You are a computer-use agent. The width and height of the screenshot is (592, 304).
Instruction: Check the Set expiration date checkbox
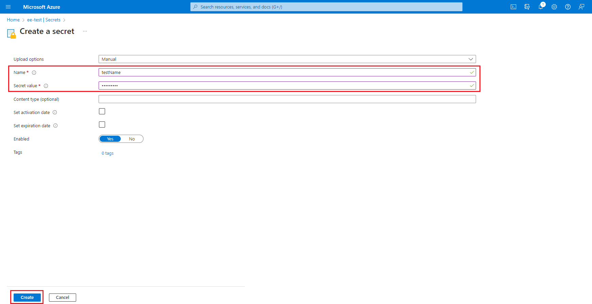(x=102, y=125)
